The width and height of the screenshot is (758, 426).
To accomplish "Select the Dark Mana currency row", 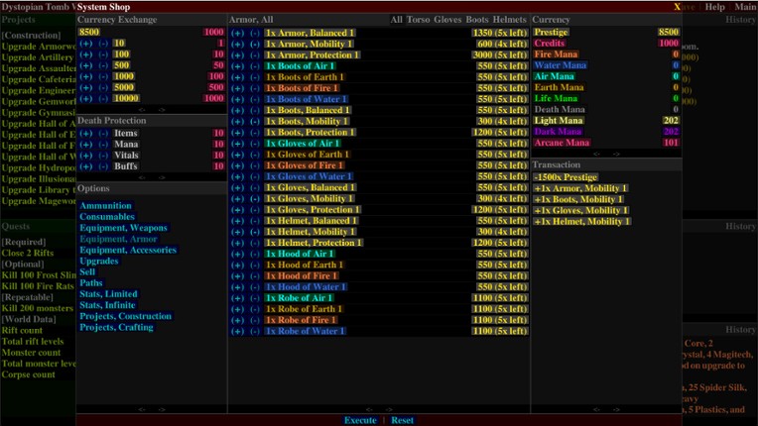I will [x=558, y=132].
